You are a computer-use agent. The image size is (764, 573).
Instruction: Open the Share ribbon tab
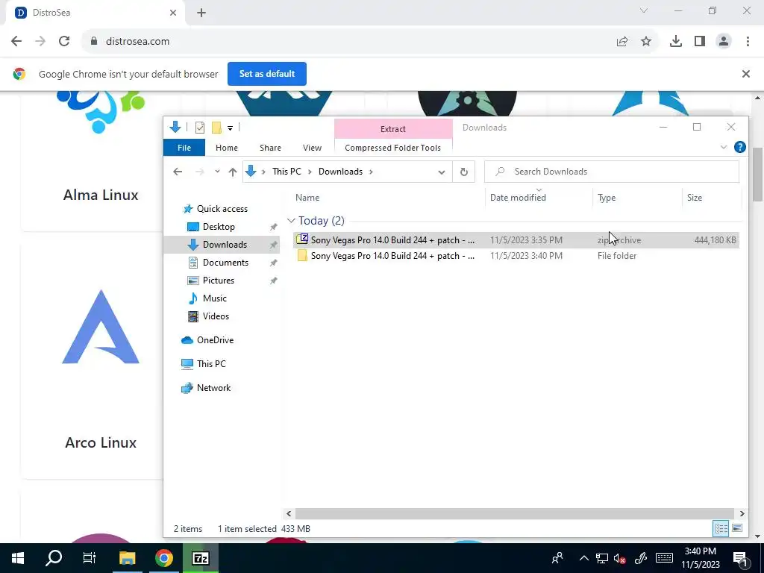click(x=270, y=148)
